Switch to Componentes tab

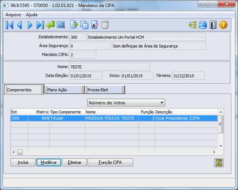(x=24, y=90)
